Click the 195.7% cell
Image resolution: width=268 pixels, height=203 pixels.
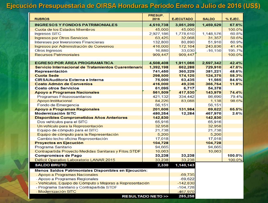tap(235, 51)
